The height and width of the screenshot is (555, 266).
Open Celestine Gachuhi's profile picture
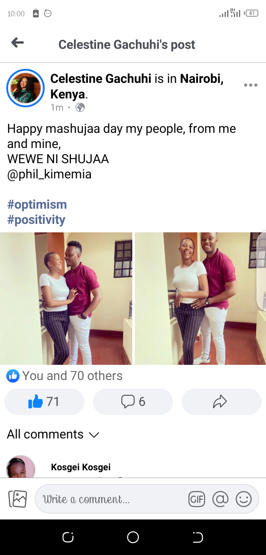(25, 88)
